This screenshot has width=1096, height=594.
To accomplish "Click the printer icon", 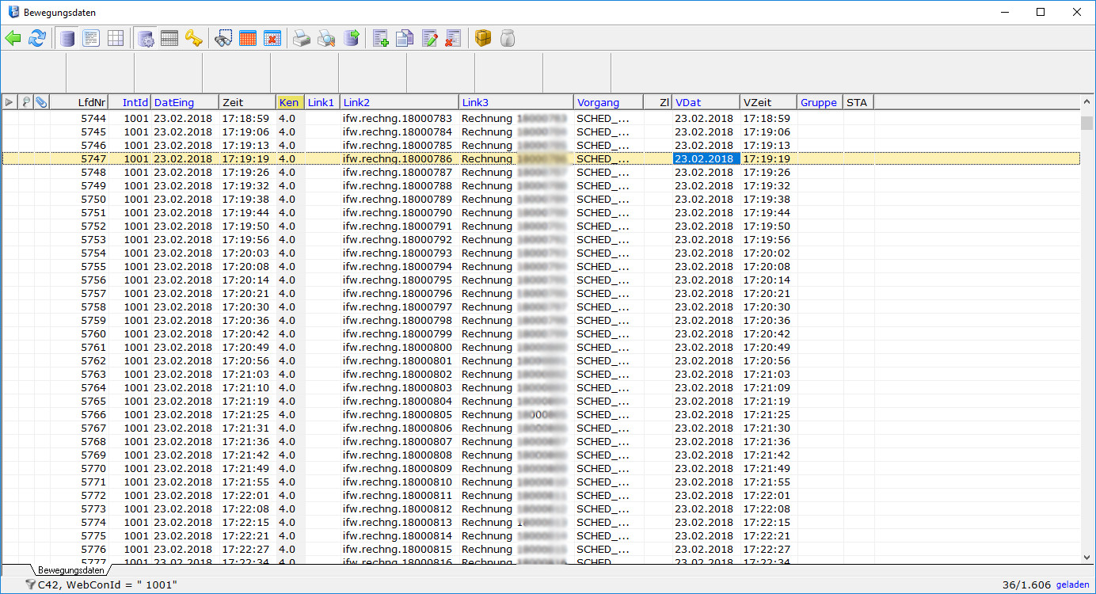I will pyautogui.click(x=302, y=38).
